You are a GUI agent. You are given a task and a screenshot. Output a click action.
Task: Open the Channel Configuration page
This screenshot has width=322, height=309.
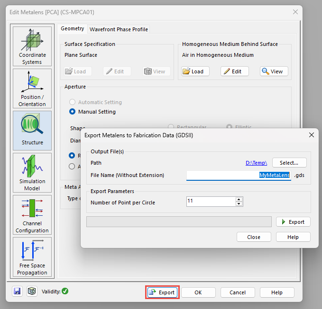click(x=32, y=214)
